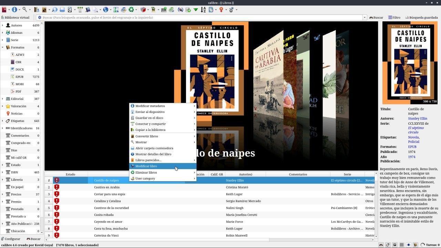This screenshot has height=248, width=441.
Task: Click the green recycle Remove books icon
Action: [x=131, y=10]
